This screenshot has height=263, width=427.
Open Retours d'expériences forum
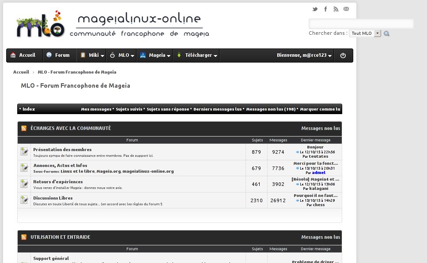[58, 182]
